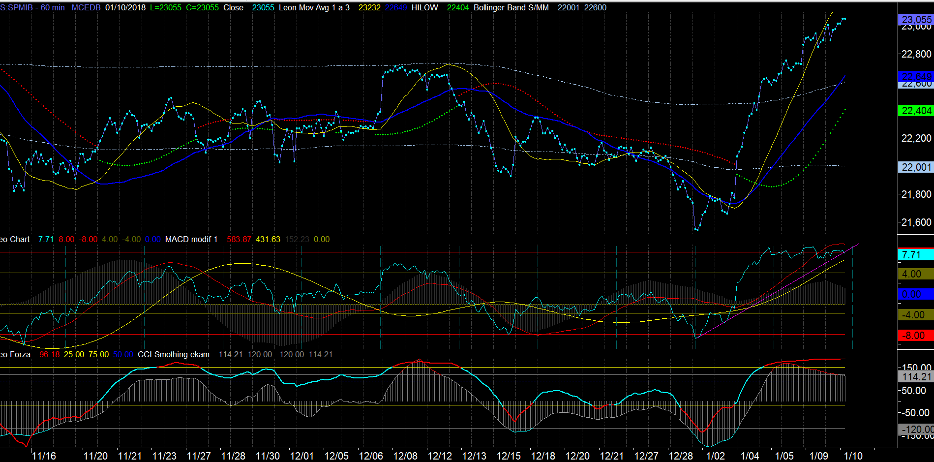This screenshot has height=462, width=934.
Task: Click the 11/23 date on time axis
Action: click(164, 456)
